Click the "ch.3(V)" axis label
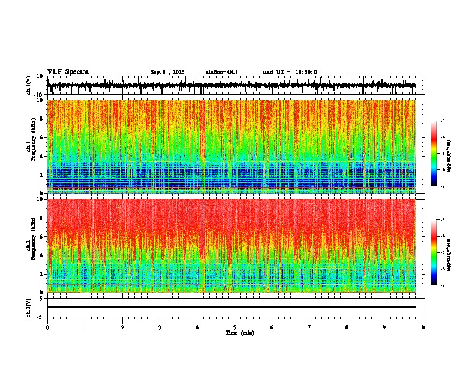Image resolution: width=475 pixels, height=367 pixels. click(x=29, y=308)
